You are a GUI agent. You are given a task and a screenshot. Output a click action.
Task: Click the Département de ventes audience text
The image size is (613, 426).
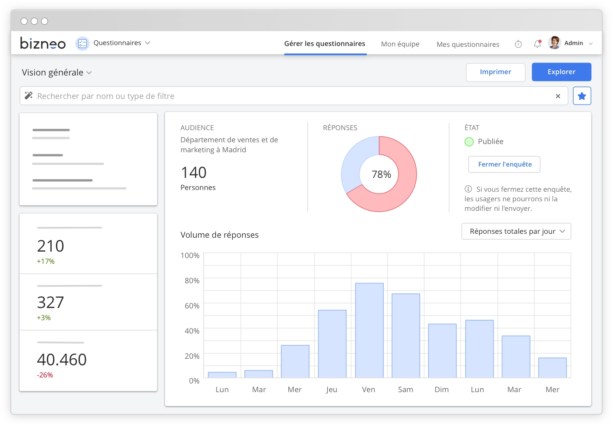click(229, 145)
